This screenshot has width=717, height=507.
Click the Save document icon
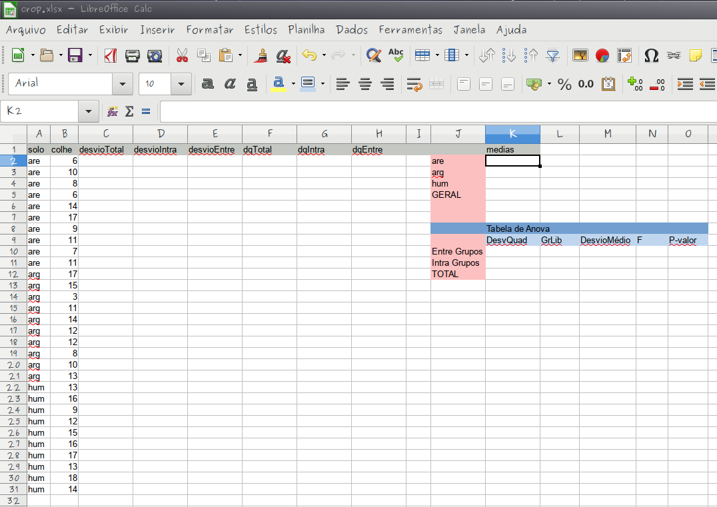coord(75,55)
